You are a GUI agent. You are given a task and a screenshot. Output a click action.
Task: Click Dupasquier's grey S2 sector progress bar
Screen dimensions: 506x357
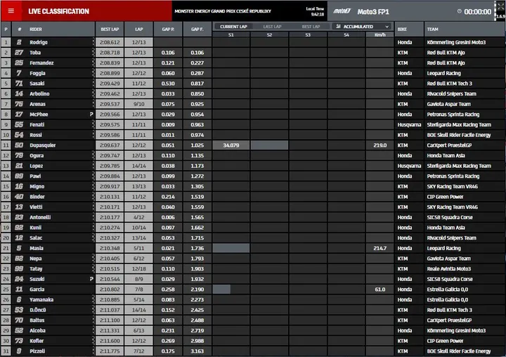coord(269,145)
